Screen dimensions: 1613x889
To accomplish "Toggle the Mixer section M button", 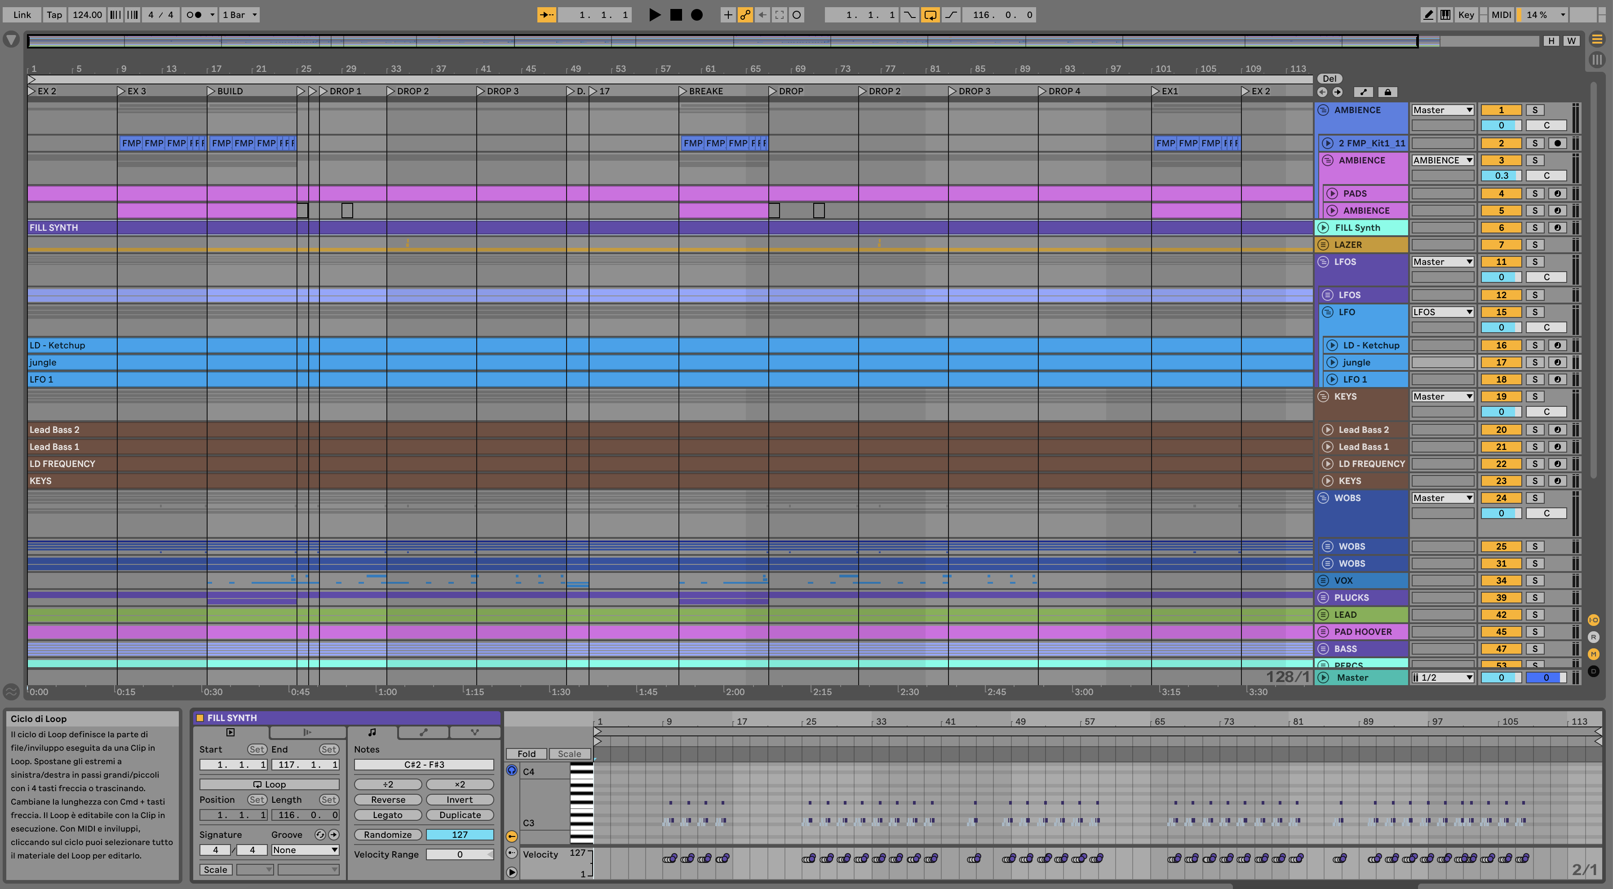I will tap(1594, 654).
